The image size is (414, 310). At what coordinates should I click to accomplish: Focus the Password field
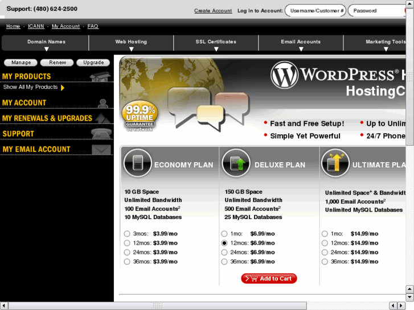point(377,11)
